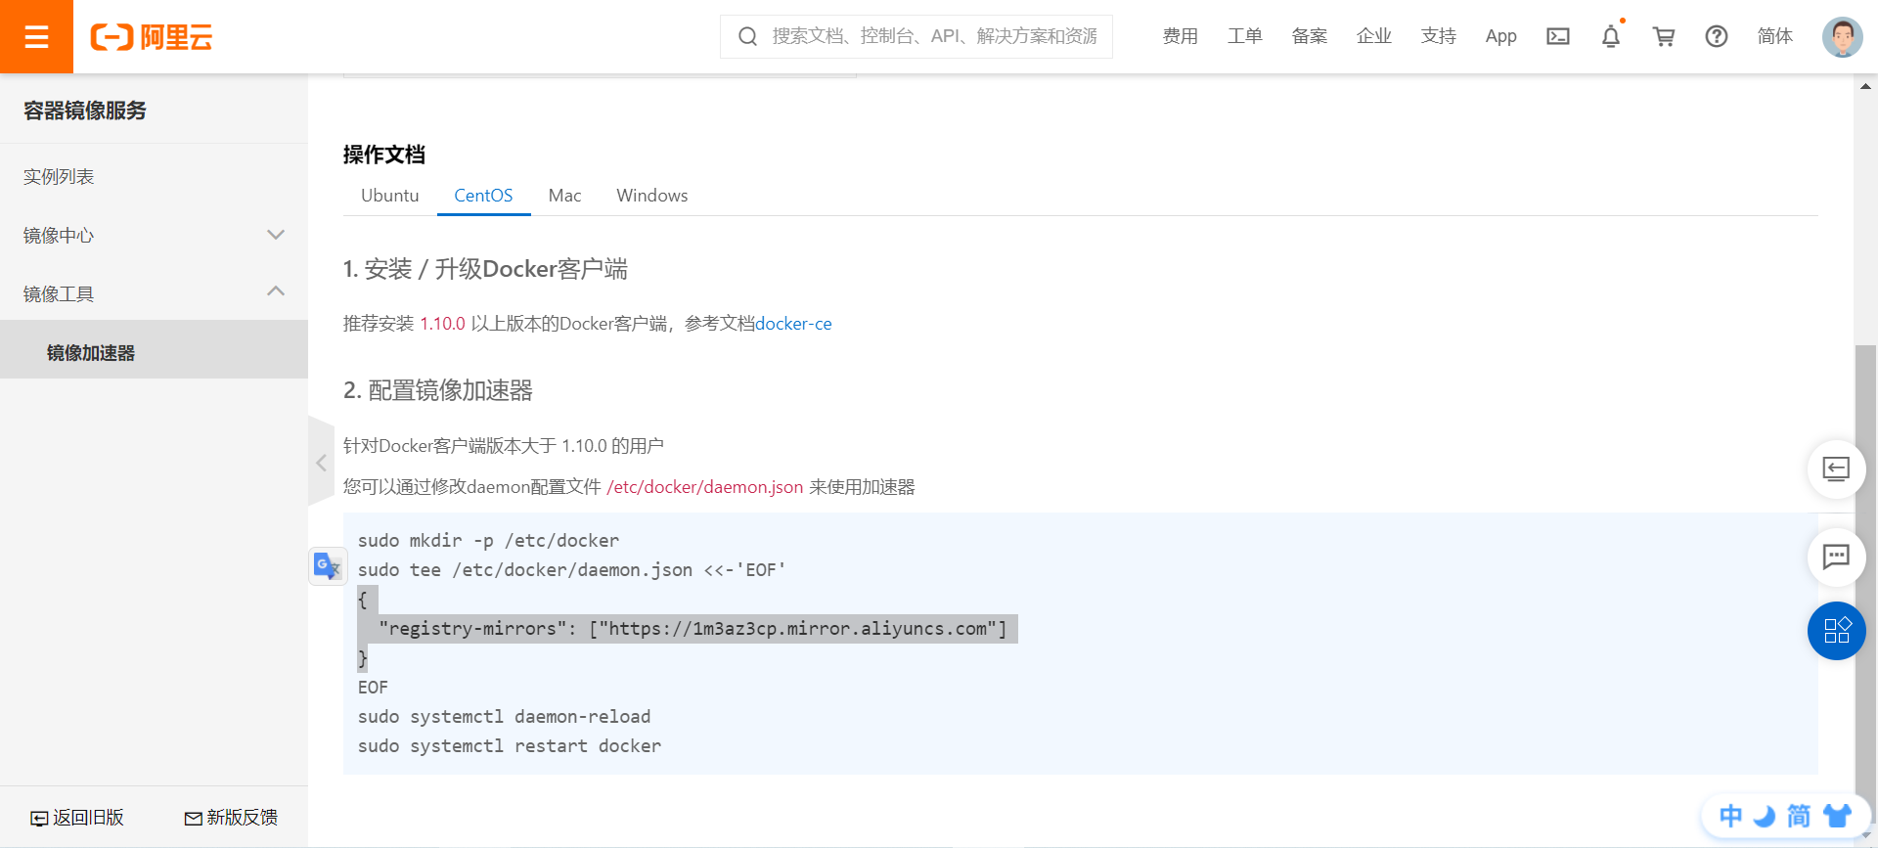Click the mail icon beside 新版反馈
The image size is (1878, 848).
pyautogui.click(x=194, y=819)
